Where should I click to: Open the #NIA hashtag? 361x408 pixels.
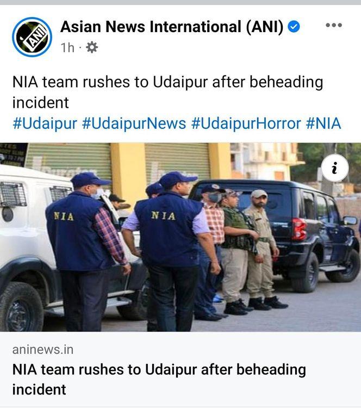tap(323, 123)
